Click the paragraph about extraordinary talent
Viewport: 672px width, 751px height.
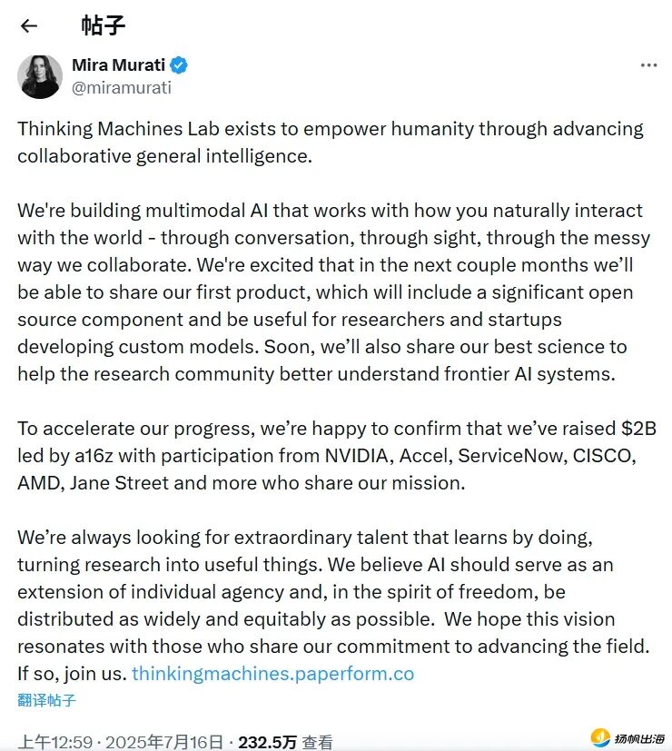pyautogui.click(x=334, y=592)
